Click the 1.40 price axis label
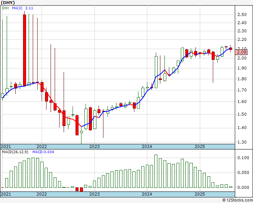The height and width of the screenshot is (203, 253). tap(242, 128)
